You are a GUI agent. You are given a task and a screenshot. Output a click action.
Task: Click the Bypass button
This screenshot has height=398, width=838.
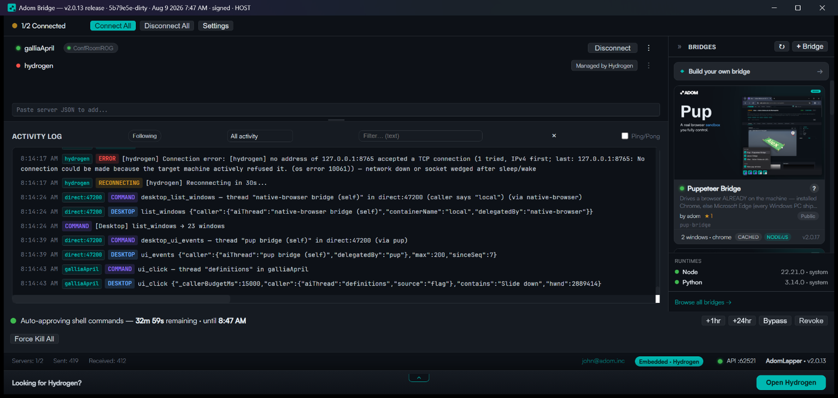(x=775, y=321)
